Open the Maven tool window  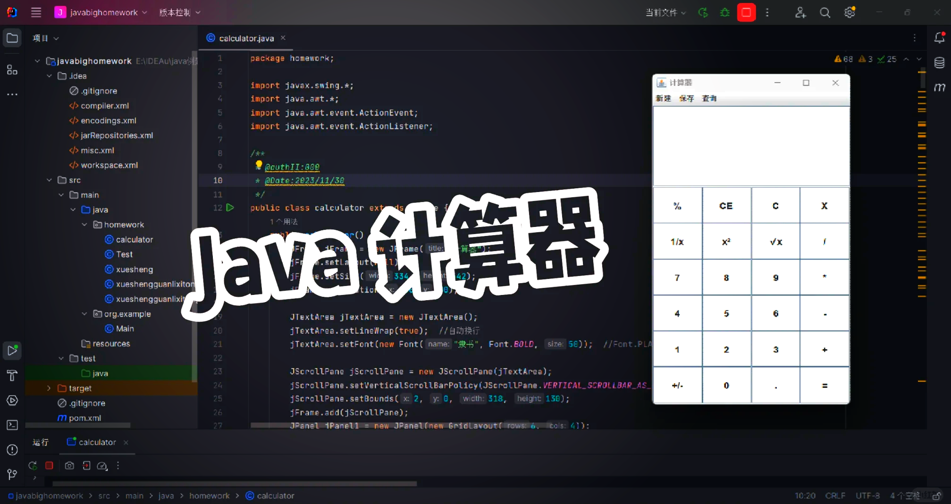tap(939, 87)
